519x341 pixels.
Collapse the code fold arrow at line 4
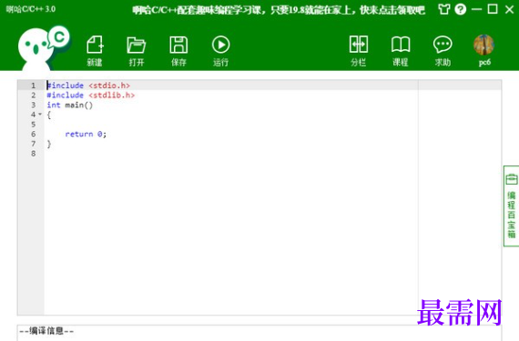40,115
